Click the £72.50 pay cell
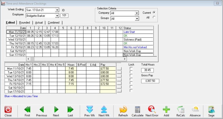 coord(108,84)
